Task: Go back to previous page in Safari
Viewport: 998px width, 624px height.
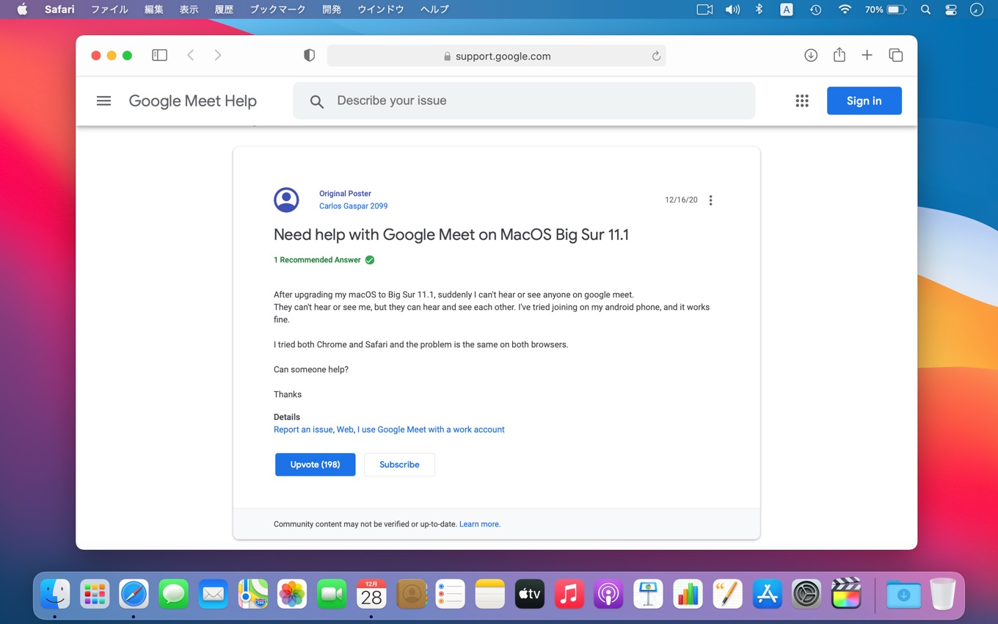Action: (x=191, y=55)
